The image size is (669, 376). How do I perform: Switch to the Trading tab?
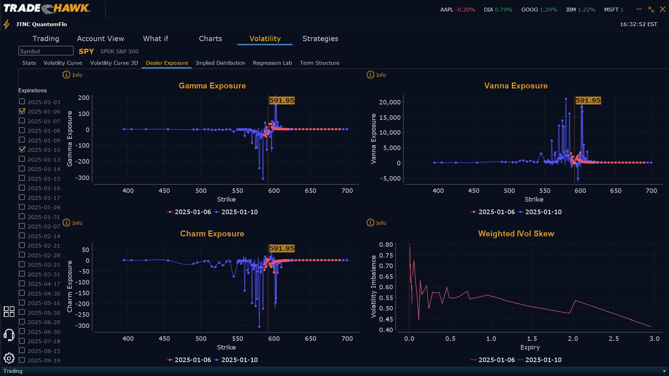[46, 39]
